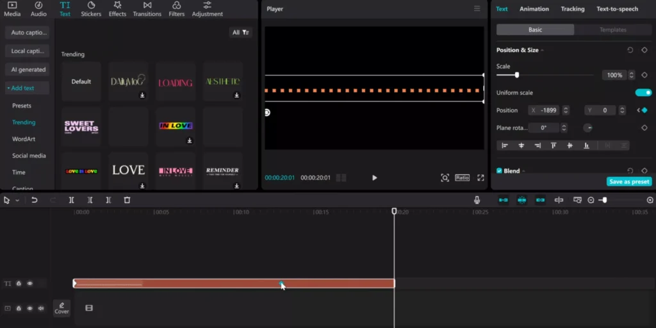The image size is (656, 328).
Task: Click the Local captions button
Action: click(x=27, y=51)
